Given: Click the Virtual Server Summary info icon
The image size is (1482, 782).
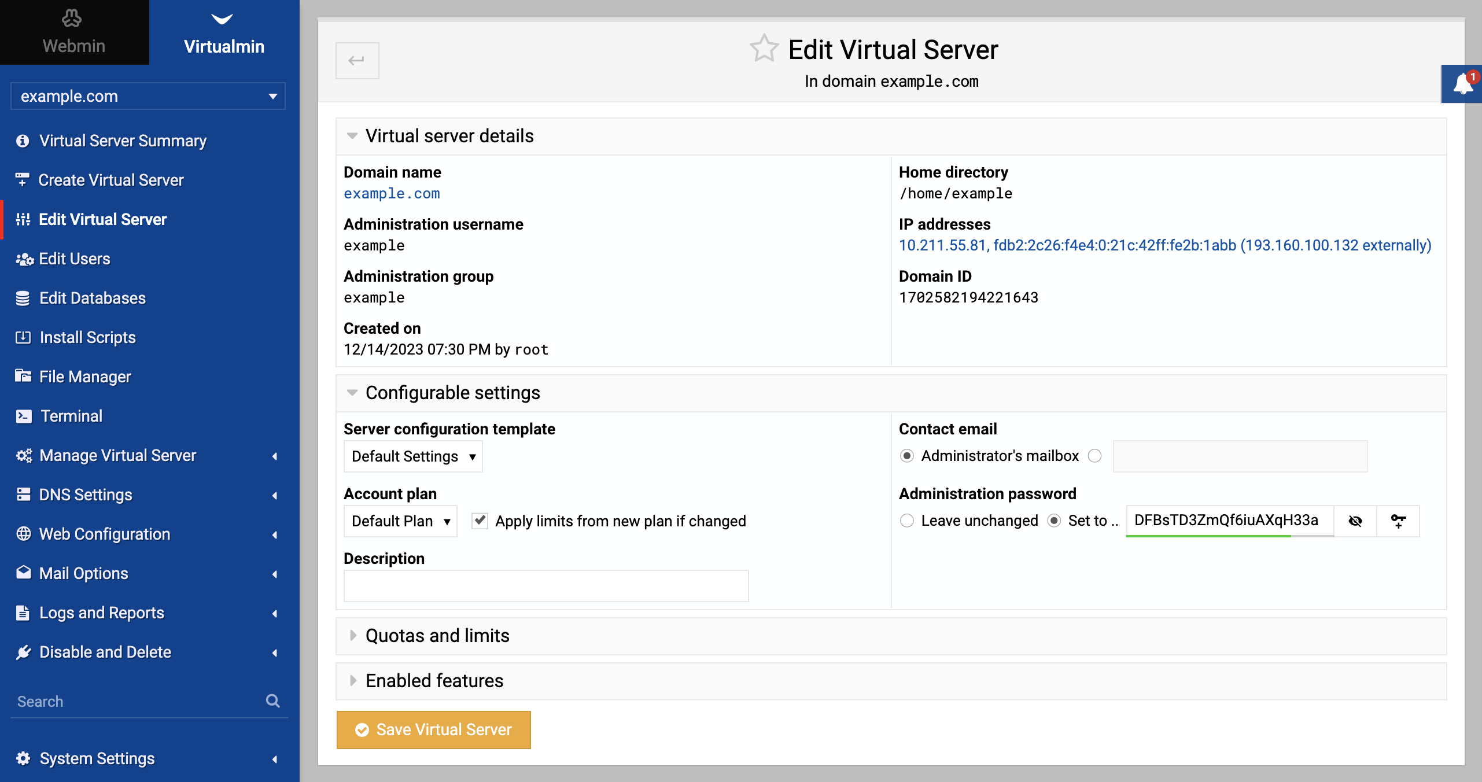Looking at the screenshot, I should click(x=23, y=141).
